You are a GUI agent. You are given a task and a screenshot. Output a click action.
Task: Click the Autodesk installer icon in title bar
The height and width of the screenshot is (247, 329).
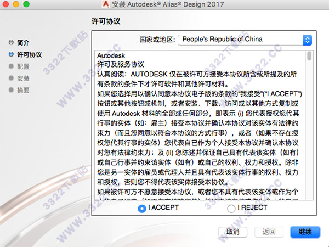pyautogui.click(x=106, y=4)
